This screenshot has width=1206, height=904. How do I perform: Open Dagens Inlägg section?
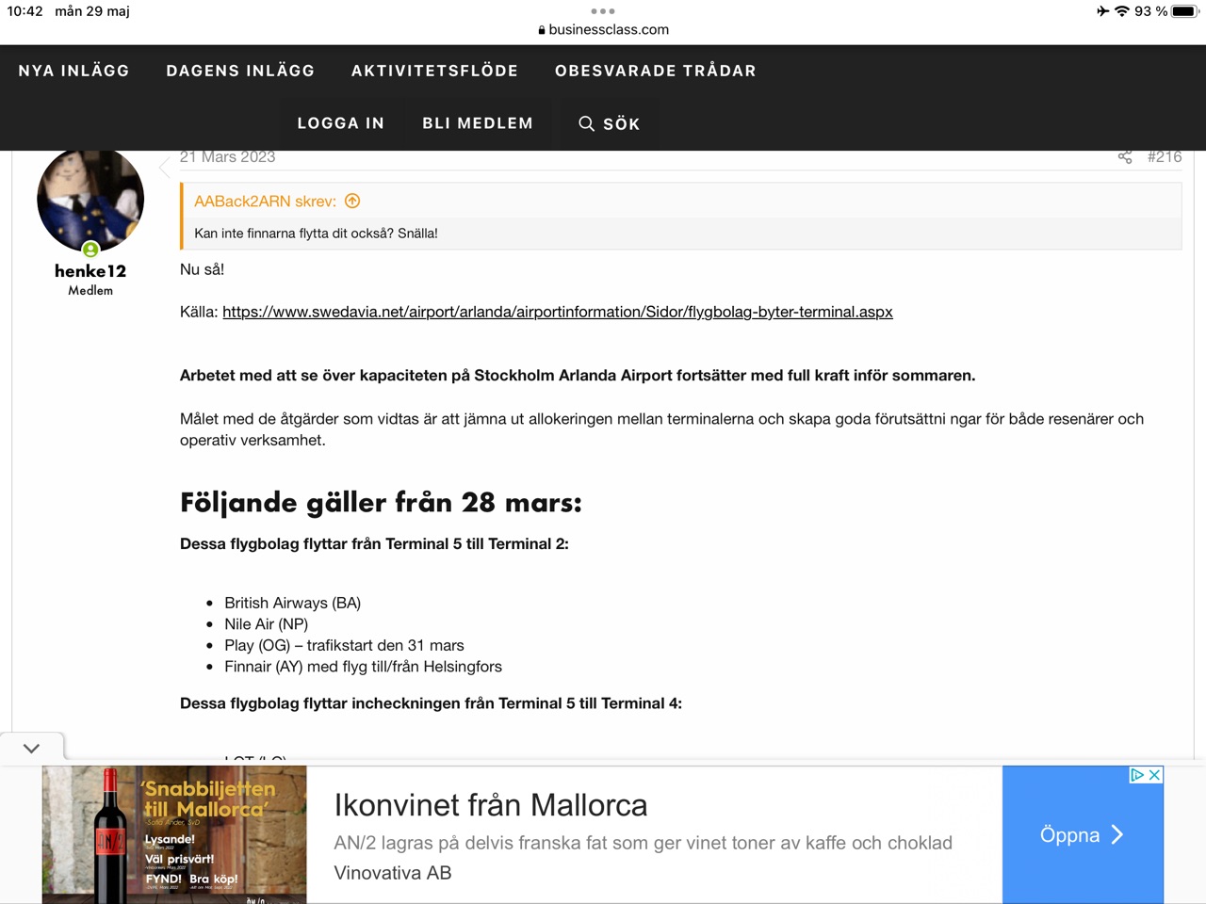[x=240, y=71]
